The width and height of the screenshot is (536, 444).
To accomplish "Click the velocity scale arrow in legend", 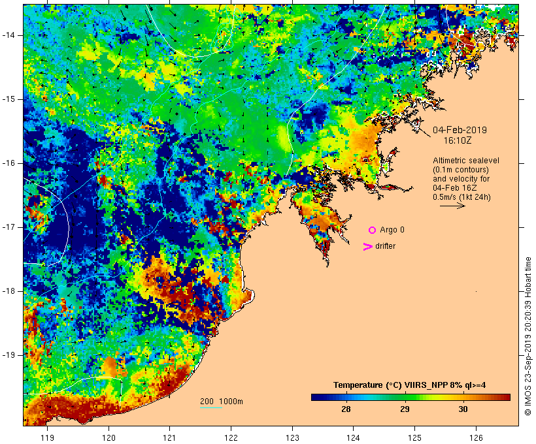I will (452, 206).
